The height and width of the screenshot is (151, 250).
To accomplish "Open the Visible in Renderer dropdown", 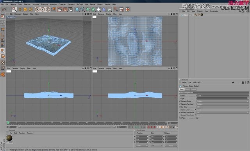I will point(223,104).
